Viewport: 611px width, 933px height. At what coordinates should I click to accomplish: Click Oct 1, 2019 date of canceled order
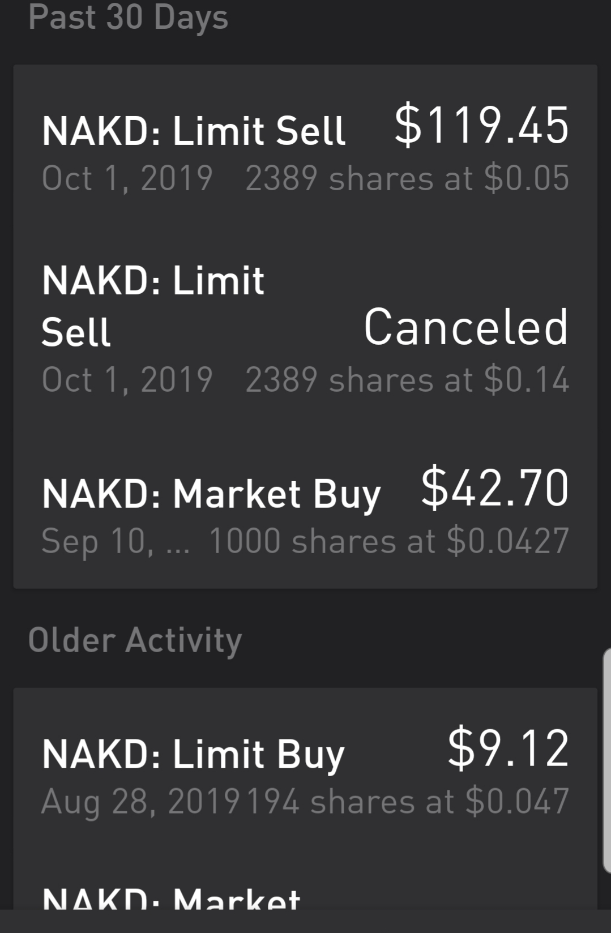(x=127, y=379)
